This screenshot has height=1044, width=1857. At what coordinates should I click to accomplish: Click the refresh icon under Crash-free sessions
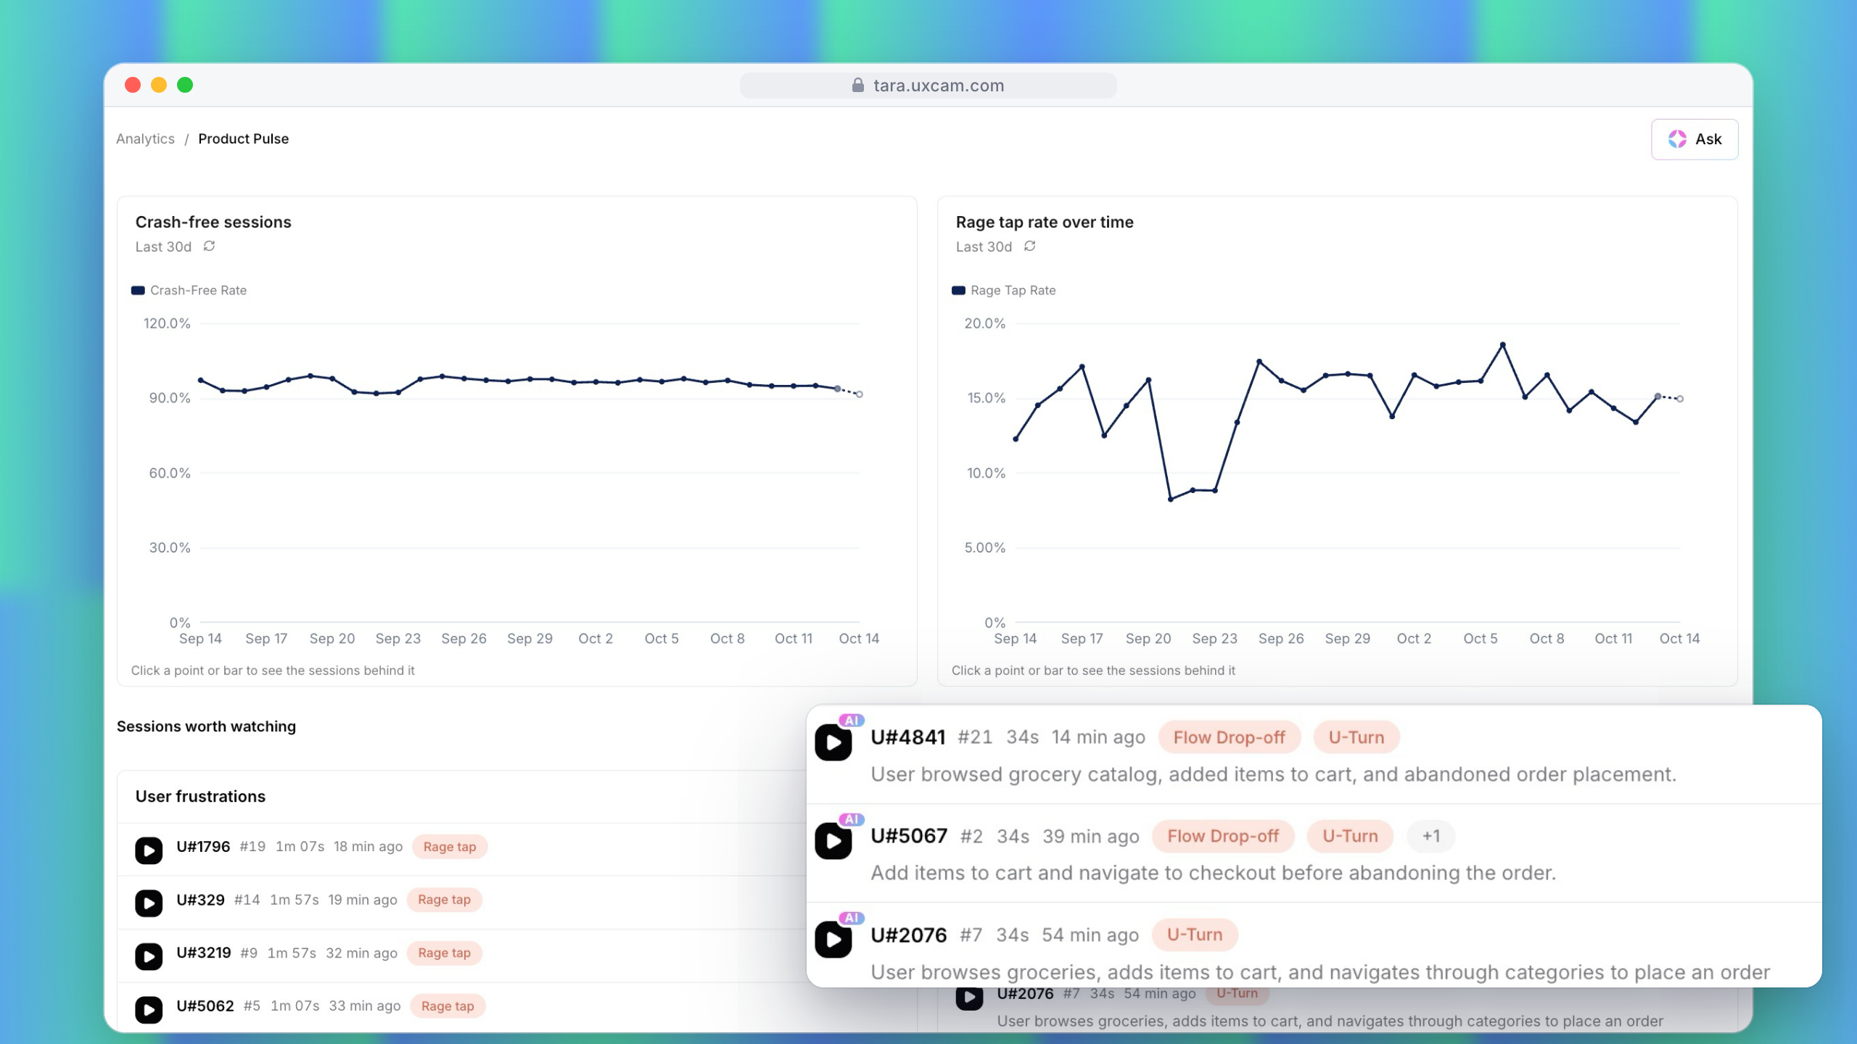[209, 246]
